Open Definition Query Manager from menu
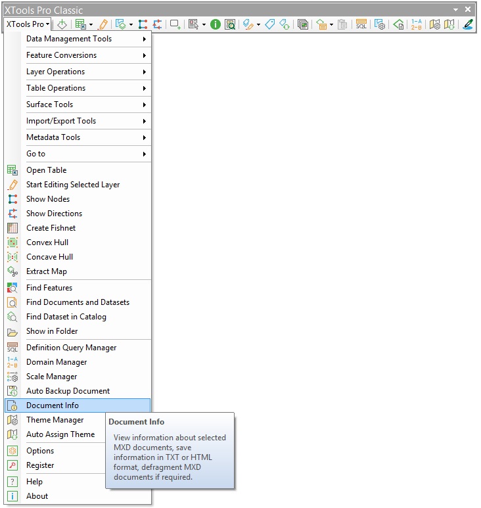 tap(78, 348)
